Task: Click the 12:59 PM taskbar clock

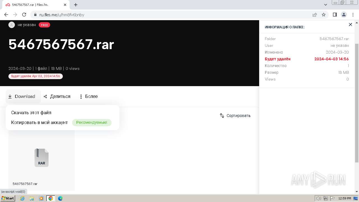Action: point(345,198)
